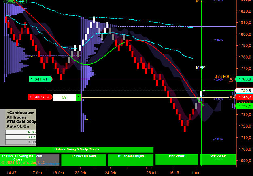
Task: Click the 59 ticks field of stop order
Action: click(x=64, y=98)
